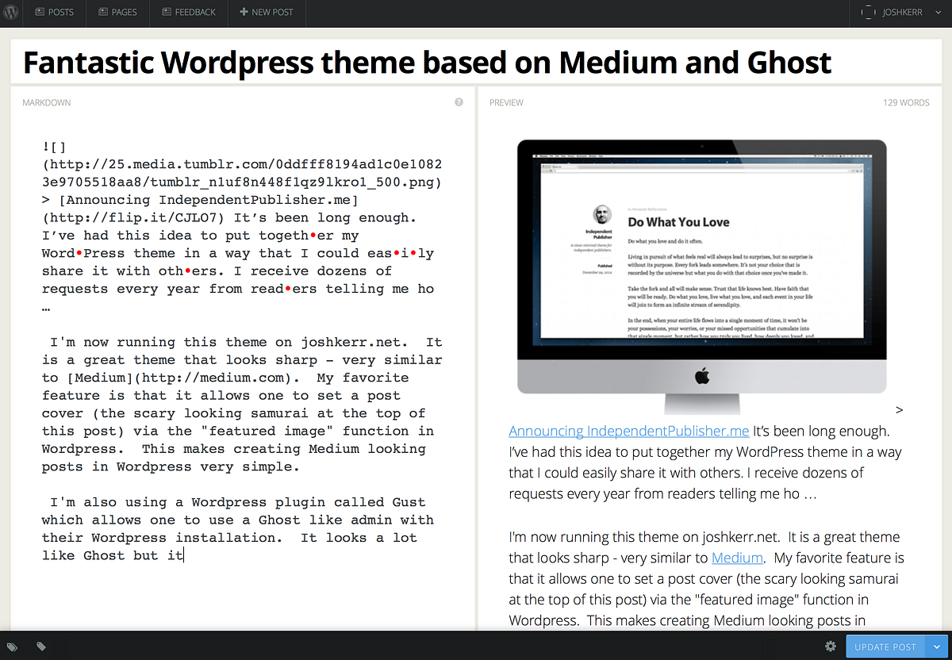Viewport: 952px width, 660px height.
Task: Click into the Markdown editor text
Action: tap(242, 351)
